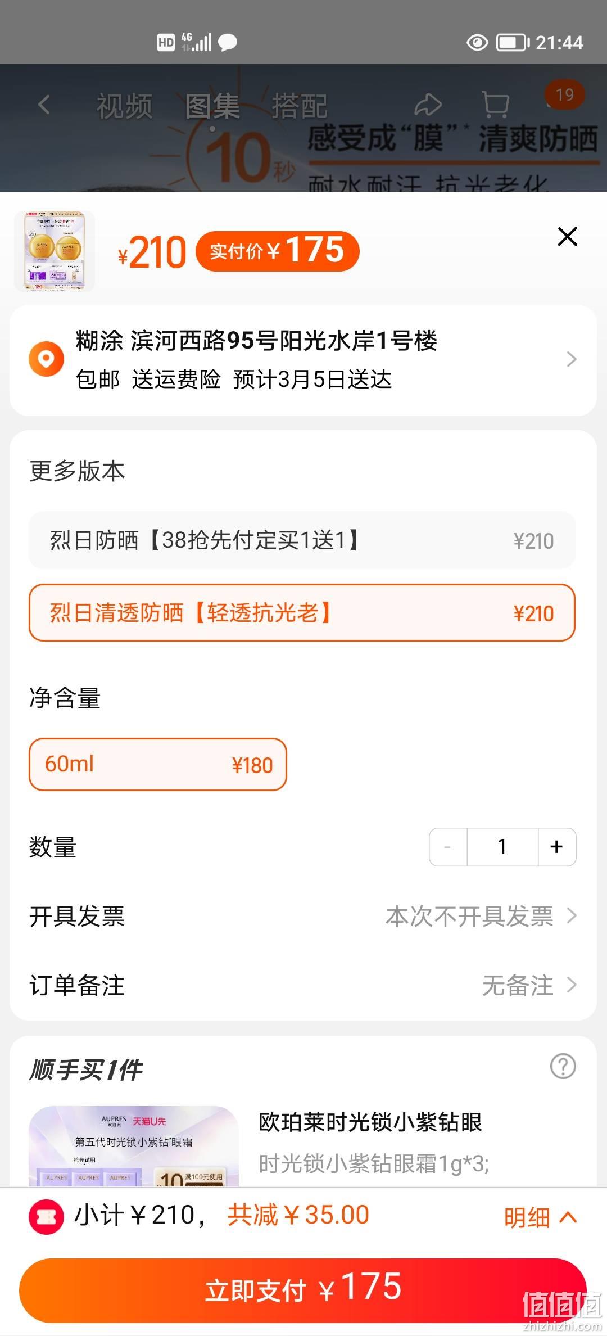This screenshot has height=1336, width=607.
Task: Select 烈日防晒【38抢先付定买1送1】 version
Action: [x=302, y=540]
